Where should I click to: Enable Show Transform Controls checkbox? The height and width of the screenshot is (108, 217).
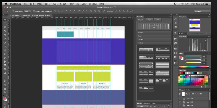tap(34, 11)
